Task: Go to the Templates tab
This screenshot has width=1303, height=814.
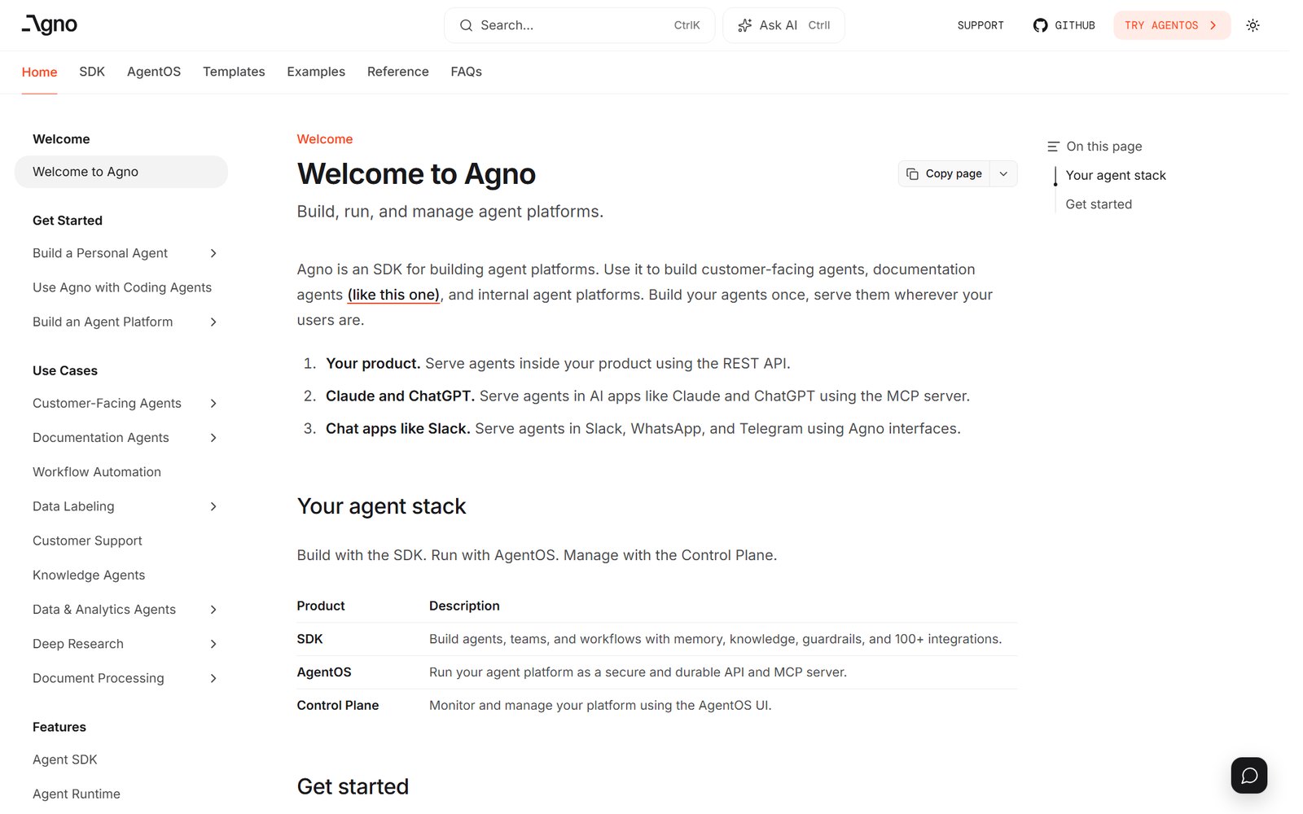Action: [x=234, y=72]
